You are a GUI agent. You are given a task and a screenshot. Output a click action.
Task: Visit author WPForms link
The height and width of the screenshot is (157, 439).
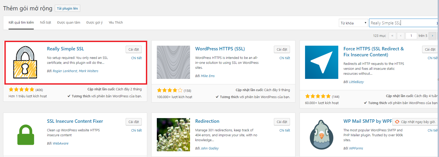[356, 148]
